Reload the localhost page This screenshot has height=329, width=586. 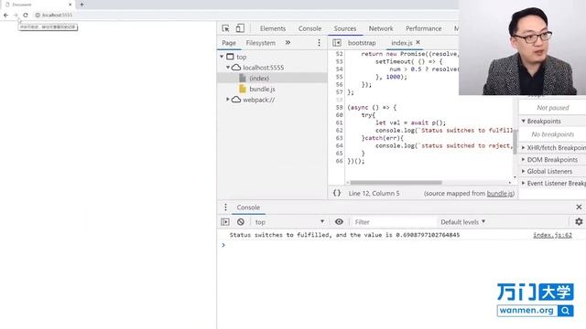click(x=26, y=15)
